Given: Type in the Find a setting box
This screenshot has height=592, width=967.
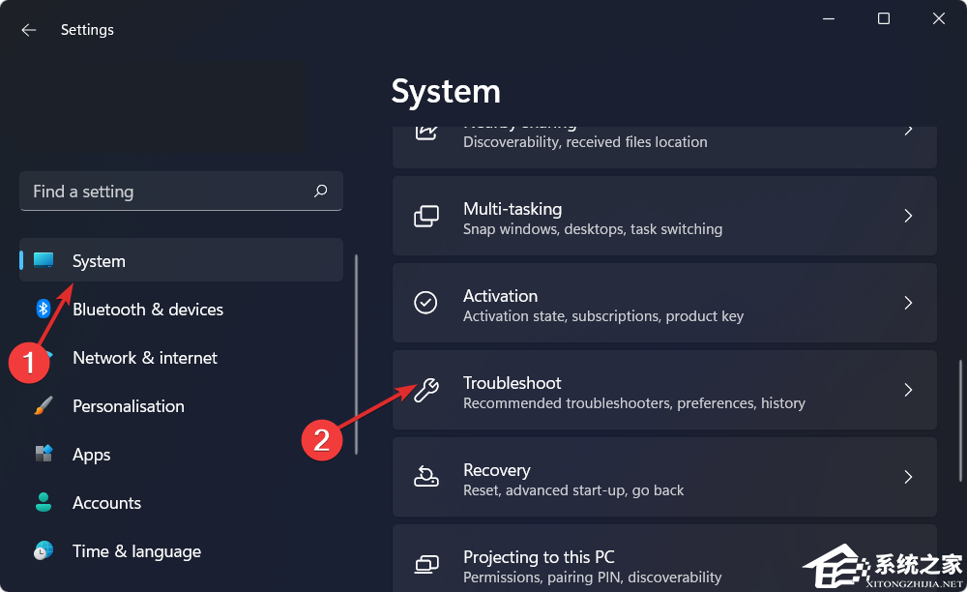Looking at the screenshot, I should tap(164, 192).
